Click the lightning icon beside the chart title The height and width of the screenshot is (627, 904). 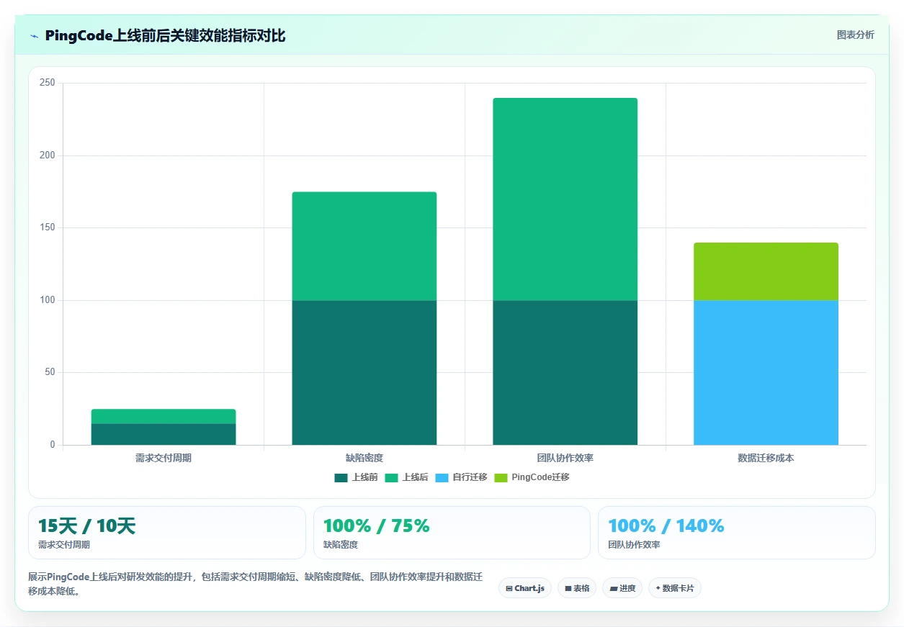click(x=34, y=36)
